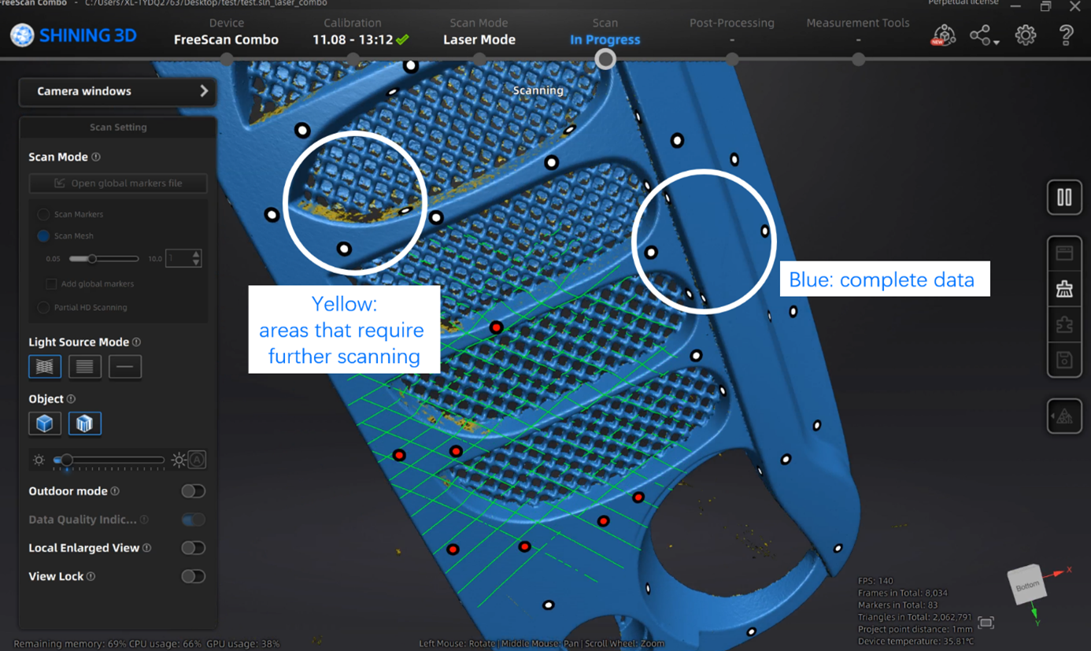Choose the striped cube object type
The height and width of the screenshot is (651, 1091).
(84, 424)
